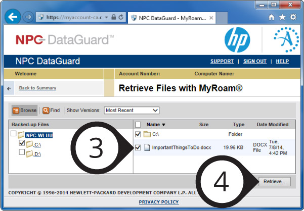Image resolution: width=304 pixels, height=211 pixels.
Task: Select the NPC-WLUU computer tree node
Action: (x=39, y=135)
